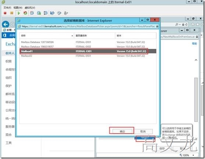Image resolution: width=205 pixels, height=159 pixels.
Task: Click the Favorites star in background IE window
Action: point(198,24)
